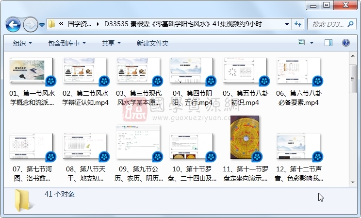
Task: Click the folder icon in address bar
Action: tap(52, 24)
